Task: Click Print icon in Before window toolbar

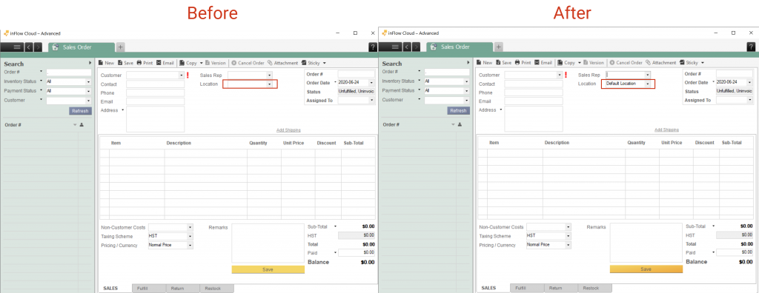Action: [139, 63]
